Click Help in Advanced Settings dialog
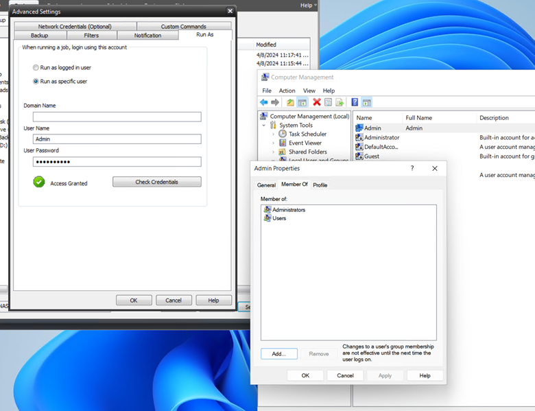This screenshot has width=535, height=411. pos(213,301)
